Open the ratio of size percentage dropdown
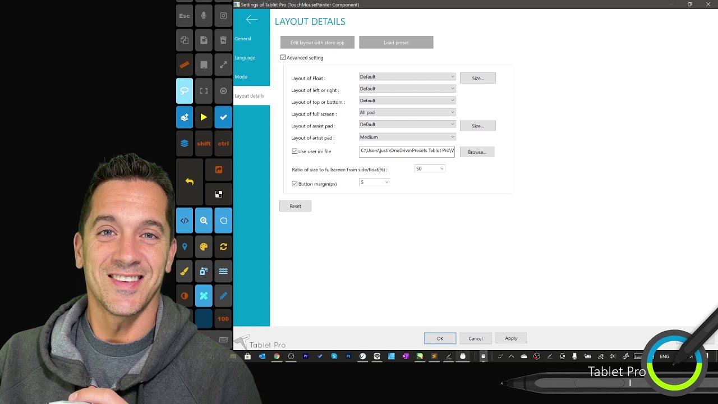 [430, 168]
